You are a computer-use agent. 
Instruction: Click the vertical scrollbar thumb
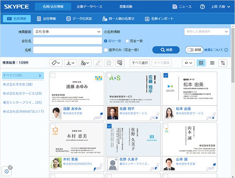click(233, 55)
